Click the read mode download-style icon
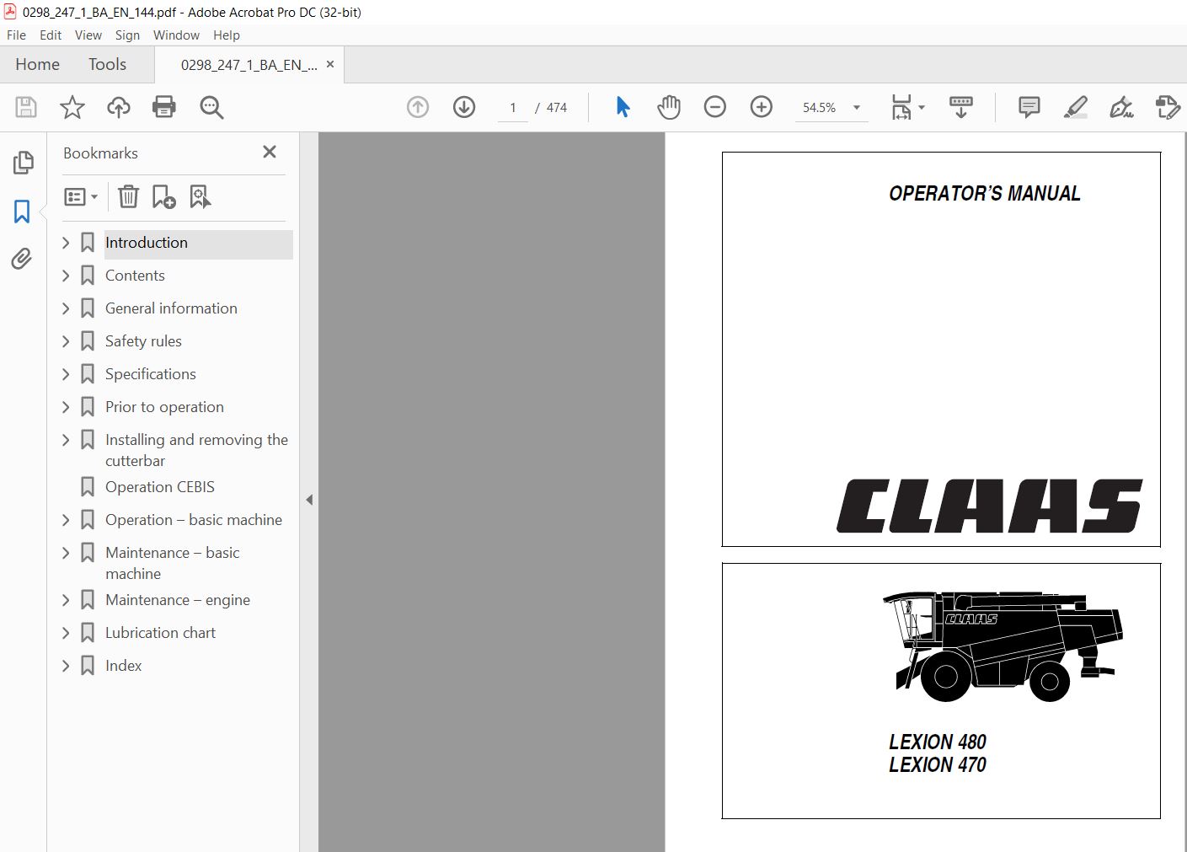Screen dimensions: 1187x852 coord(961,107)
